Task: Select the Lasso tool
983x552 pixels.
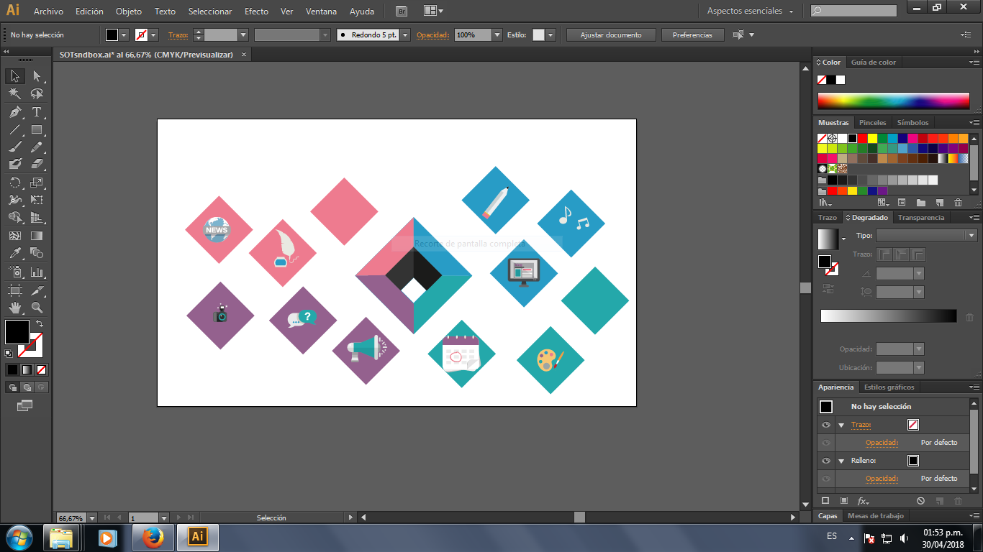Action: (x=37, y=94)
